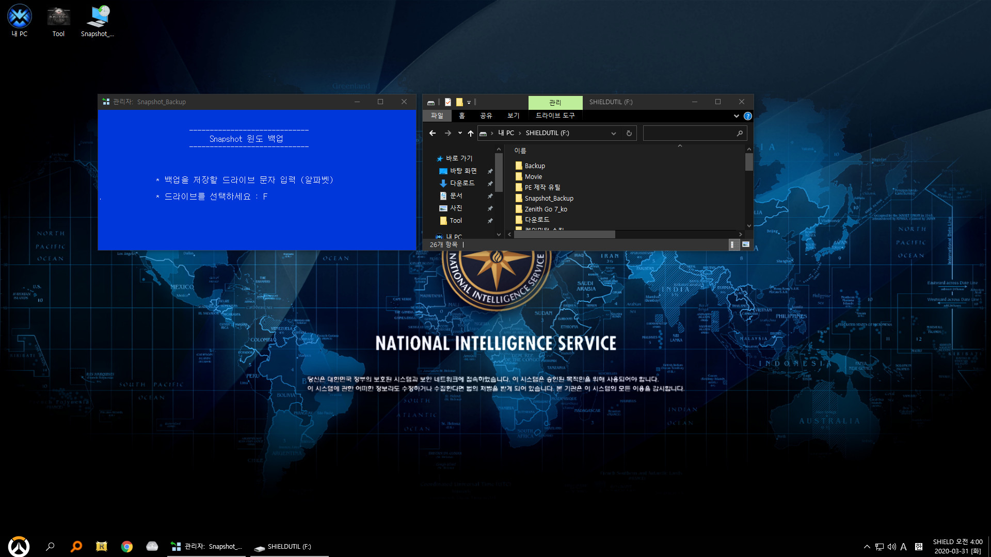
Task: Select 바로 가기 in navigation pane
Action: coord(455,158)
